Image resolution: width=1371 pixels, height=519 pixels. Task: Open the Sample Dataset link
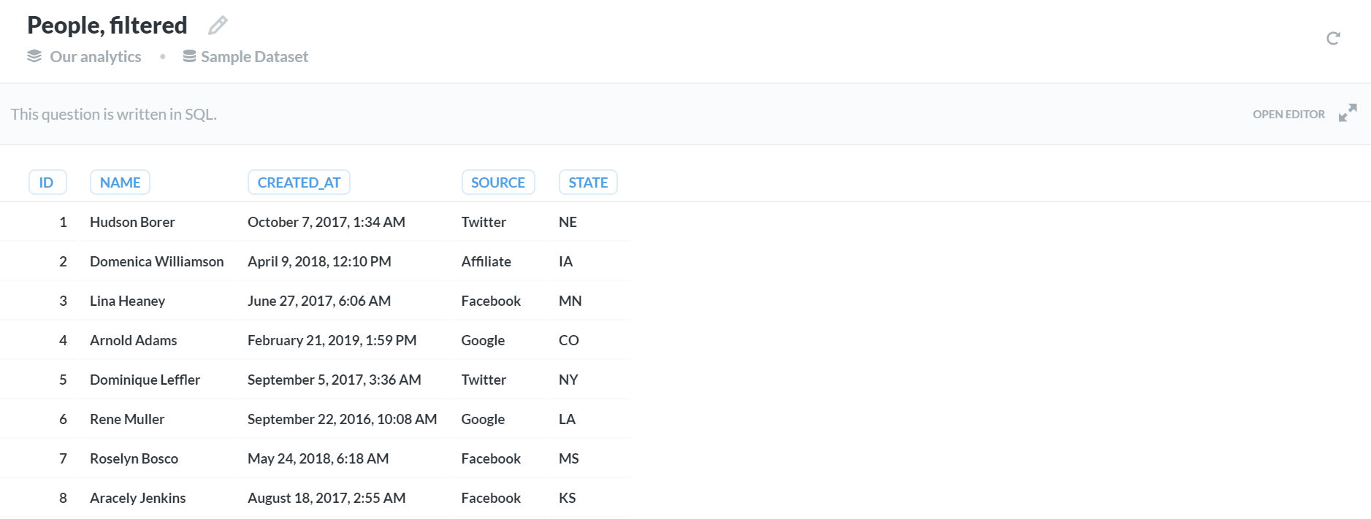[254, 56]
